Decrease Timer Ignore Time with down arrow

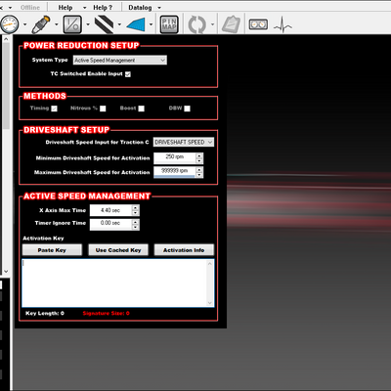pos(136,227)
